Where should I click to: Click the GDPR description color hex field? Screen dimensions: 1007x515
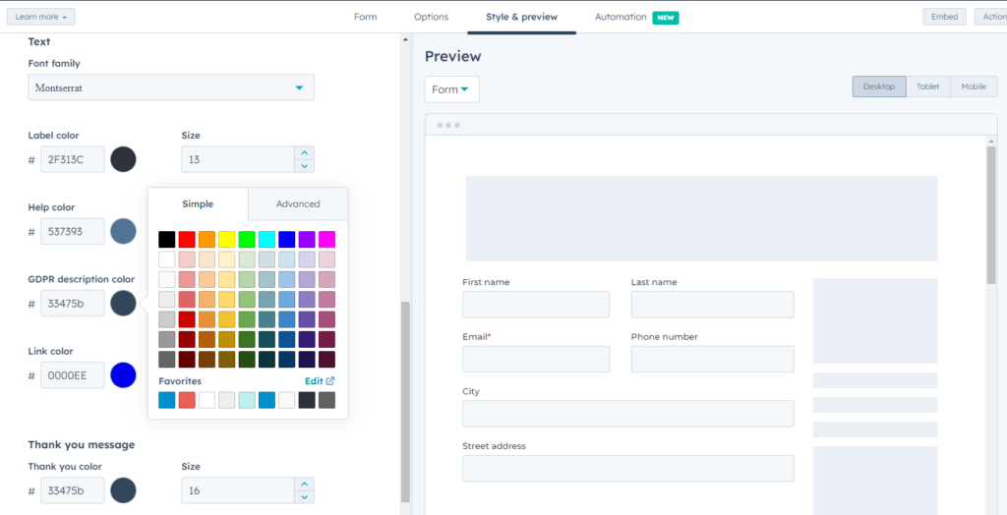(73, 303)
